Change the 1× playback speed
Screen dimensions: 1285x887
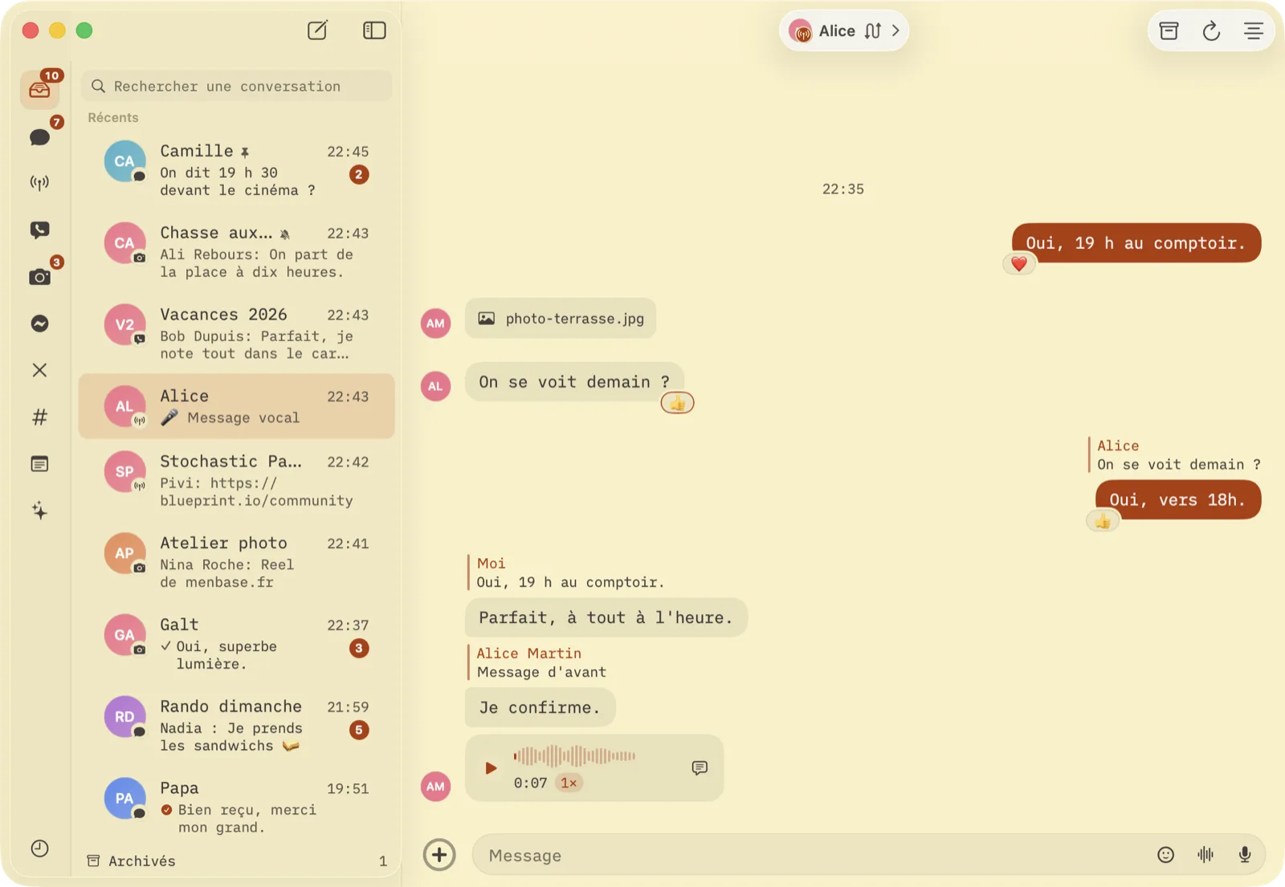569,783
